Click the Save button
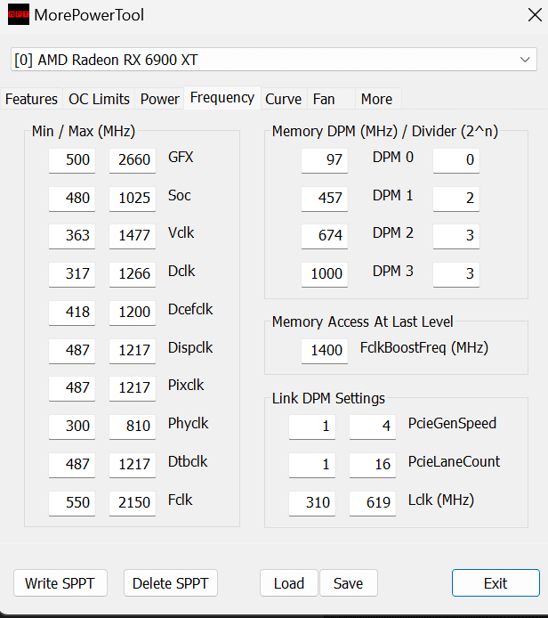Screen dimensions: 548x618 click(349, 583)
